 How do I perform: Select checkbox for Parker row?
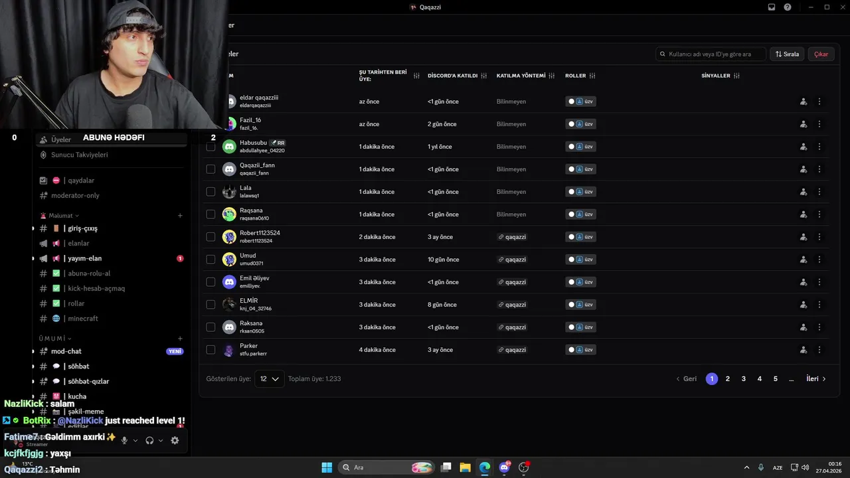tap(211, 350)
